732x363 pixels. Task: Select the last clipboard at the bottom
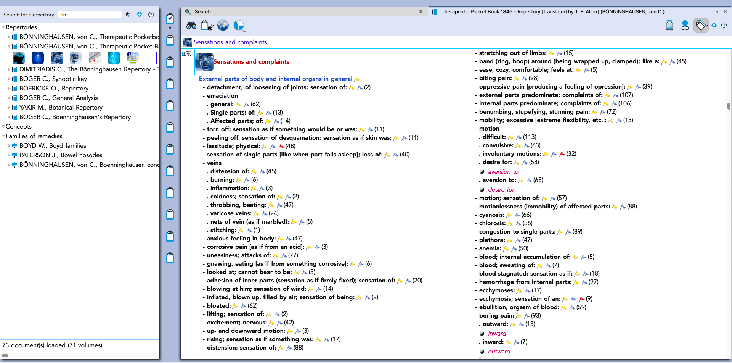tap(170, 258)
